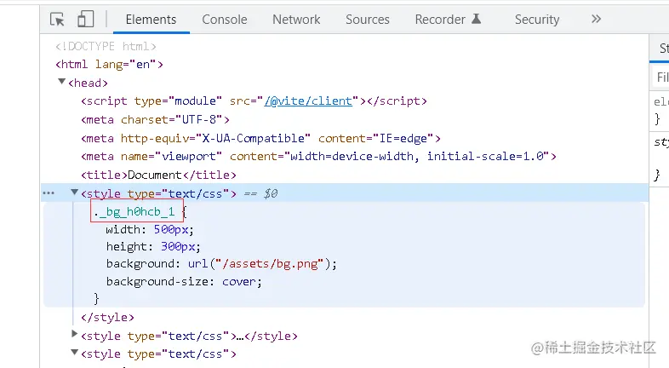669x368 pixels.
Task: Select the html lang element row
Action: point(109,64)
